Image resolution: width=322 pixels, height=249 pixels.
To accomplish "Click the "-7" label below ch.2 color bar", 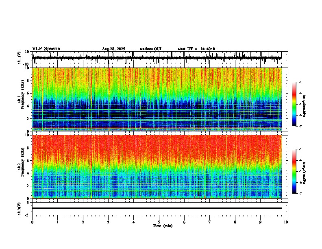I will (300, 194).
